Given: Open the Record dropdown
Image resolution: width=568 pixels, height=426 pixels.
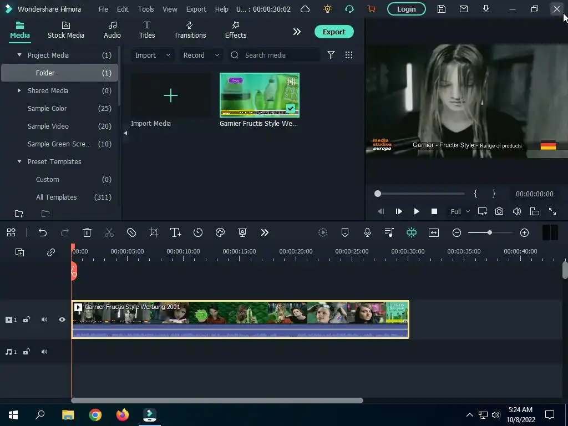Looking at the screenshot, I should click(201, 55).
